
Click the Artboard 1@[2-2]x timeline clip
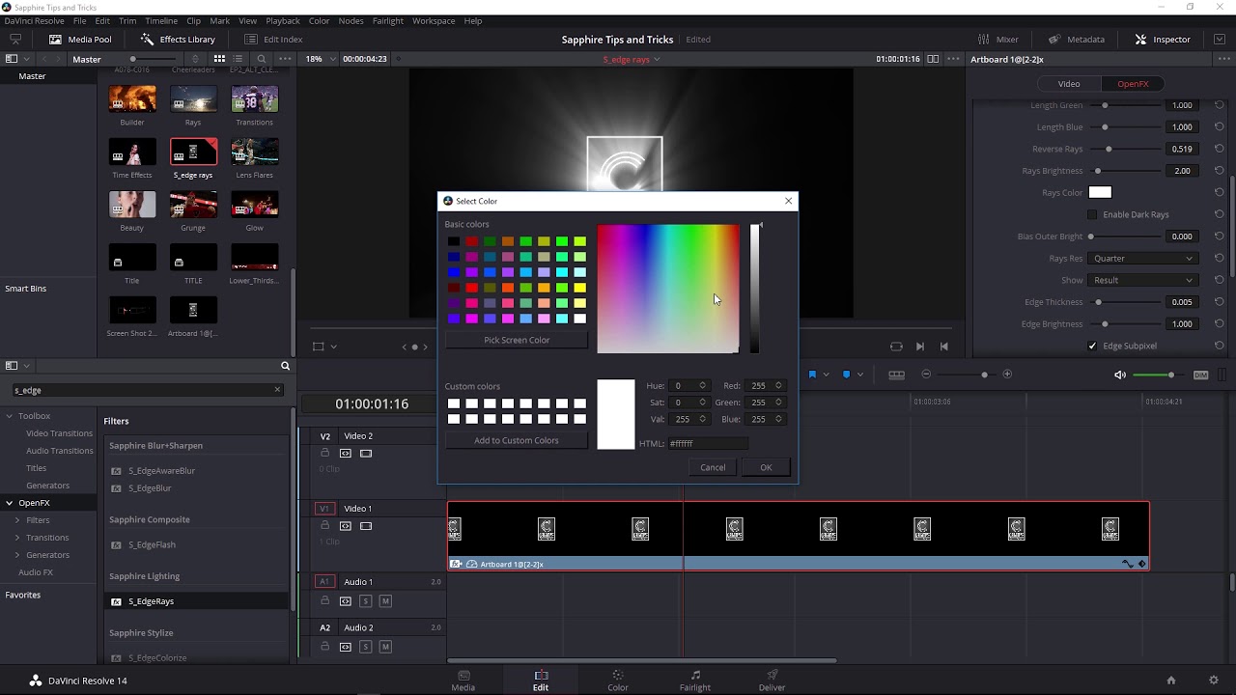point(799,536)
